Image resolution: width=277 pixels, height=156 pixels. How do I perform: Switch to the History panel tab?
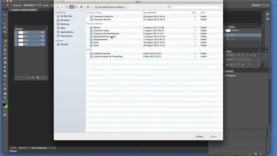pos(232,27)
